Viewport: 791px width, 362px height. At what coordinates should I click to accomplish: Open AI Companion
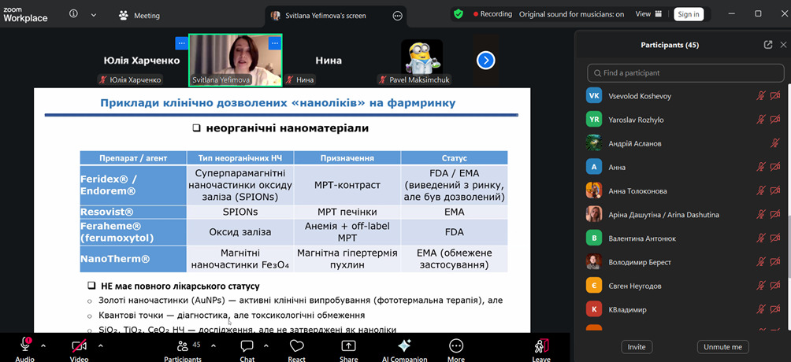click(x=404, y=346)
